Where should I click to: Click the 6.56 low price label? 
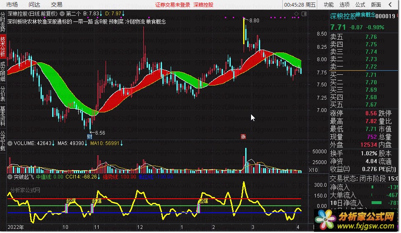[x=100, y=133]
